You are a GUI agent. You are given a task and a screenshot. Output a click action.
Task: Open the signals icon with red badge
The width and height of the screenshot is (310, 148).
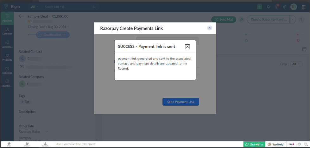tap(276, 7)
